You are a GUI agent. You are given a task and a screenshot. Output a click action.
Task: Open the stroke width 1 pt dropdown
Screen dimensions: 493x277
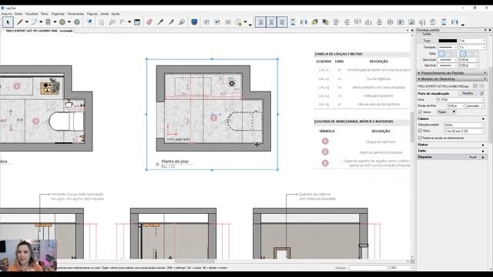(472, 41)
